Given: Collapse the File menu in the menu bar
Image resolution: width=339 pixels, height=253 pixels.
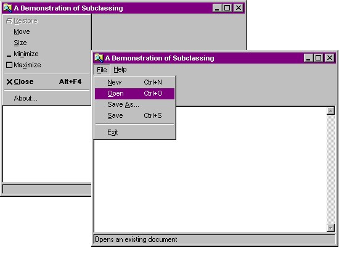Looking at the screenshot, I should tap(102, 70).
